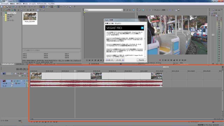The height and width of the screenshot is (126, 224).
Task: Click 中止(C) cancel button in tutorial dialog
Action: [x=141, y=60]
